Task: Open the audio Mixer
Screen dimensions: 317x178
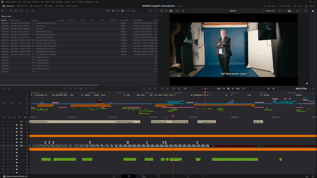Action: (x=298, y=6)
